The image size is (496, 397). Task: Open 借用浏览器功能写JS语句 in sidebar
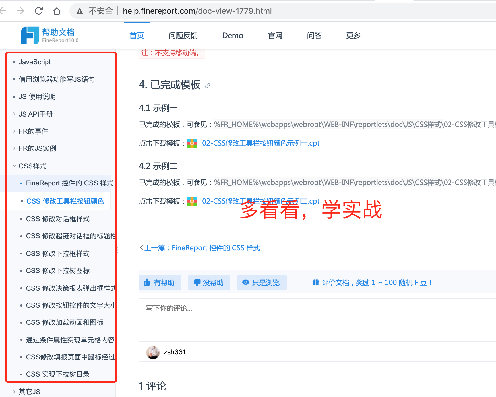point(57,79)
